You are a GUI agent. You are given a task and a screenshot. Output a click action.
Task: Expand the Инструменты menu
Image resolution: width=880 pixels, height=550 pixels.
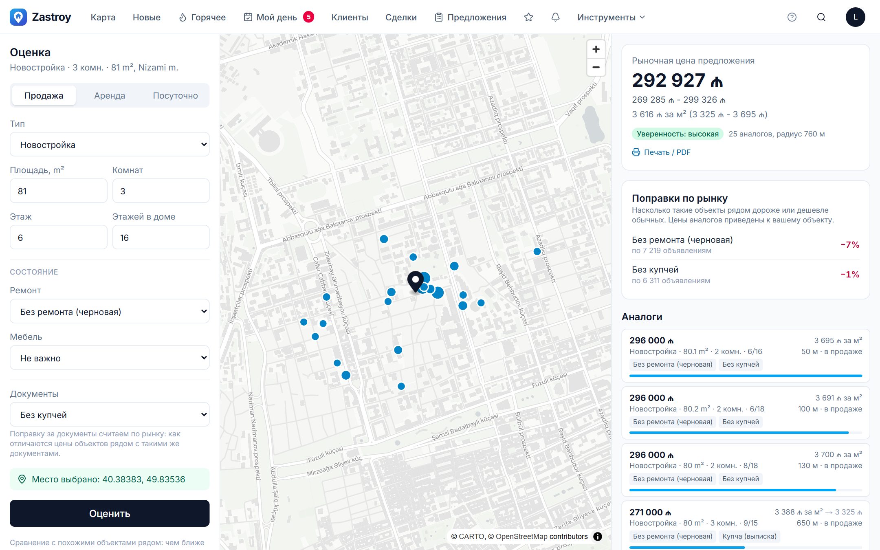(x=611, y=17)
